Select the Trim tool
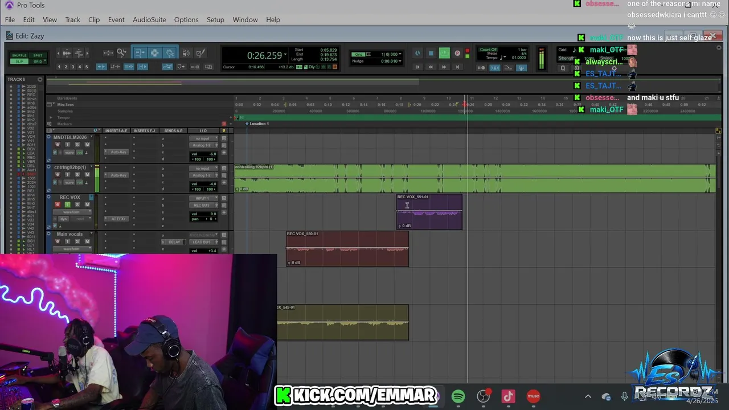This screenshot has width=729, height=410. point(141,52)
